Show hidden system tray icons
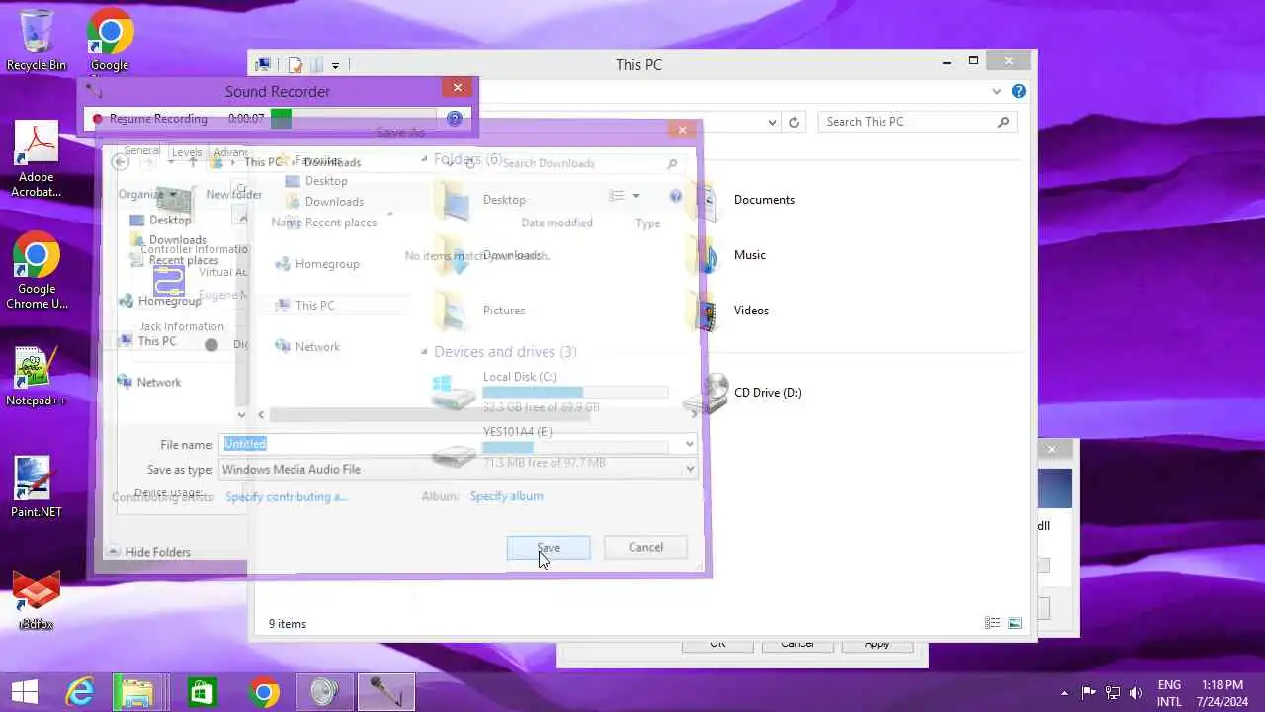This screenshot has width=1265, height=712. [x=1064, y=693]
